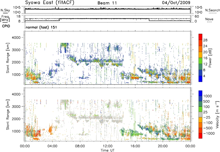Viewport: 220px width, 152px height.
Task: Click the "3000" tick on the velocity panel
Action: point(16,106)
